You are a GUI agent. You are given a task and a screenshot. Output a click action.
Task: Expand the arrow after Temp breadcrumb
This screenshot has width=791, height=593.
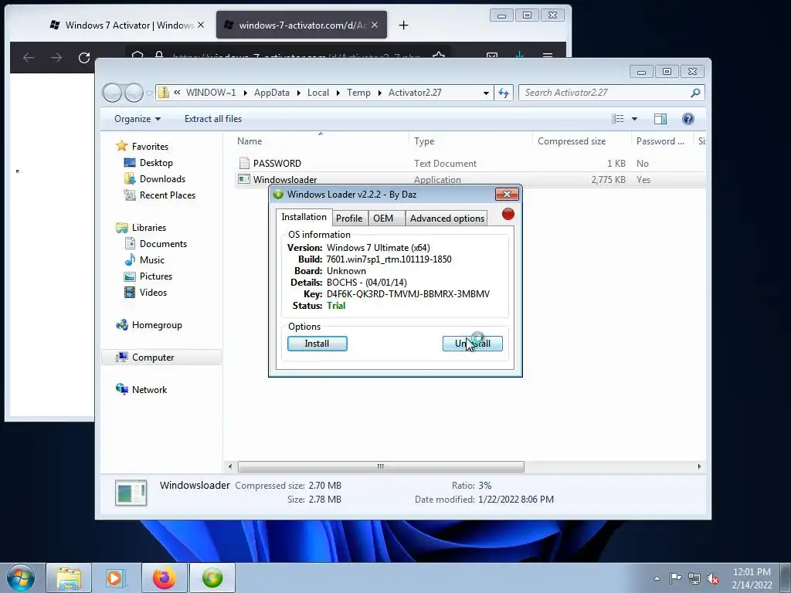(379, 93)
